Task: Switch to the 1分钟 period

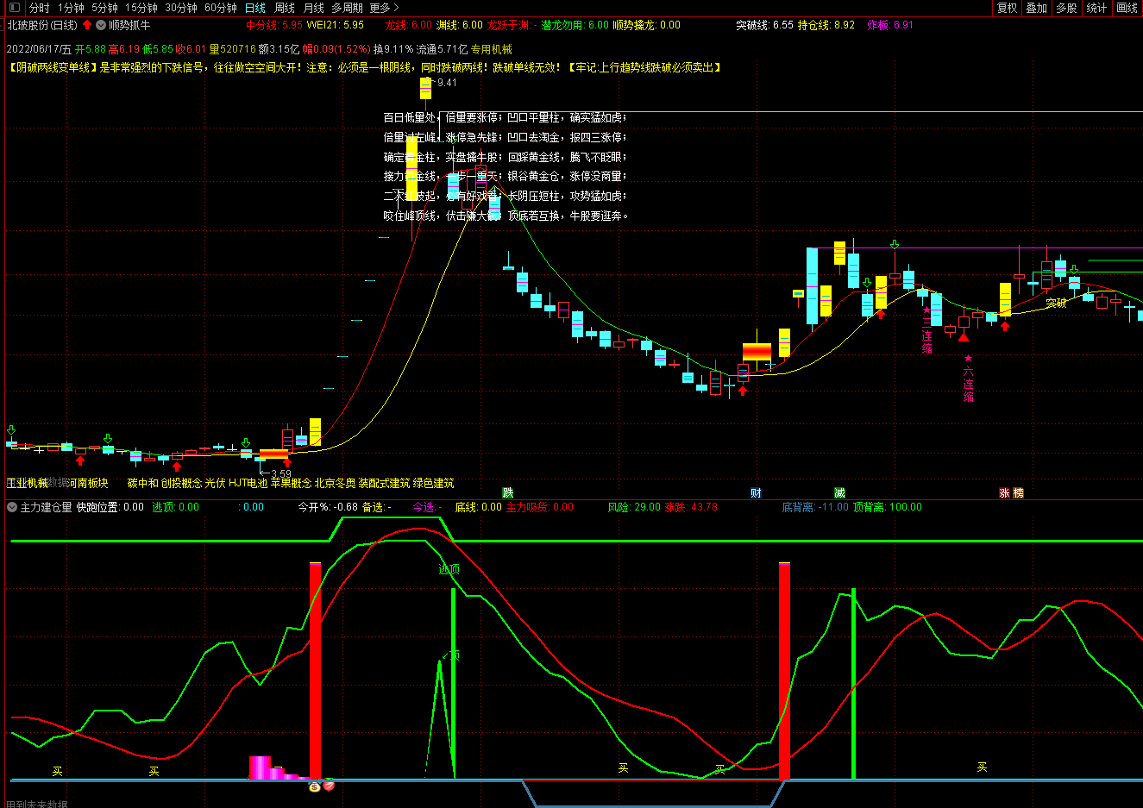Action: pyautogui.click(x=72, y=8)
